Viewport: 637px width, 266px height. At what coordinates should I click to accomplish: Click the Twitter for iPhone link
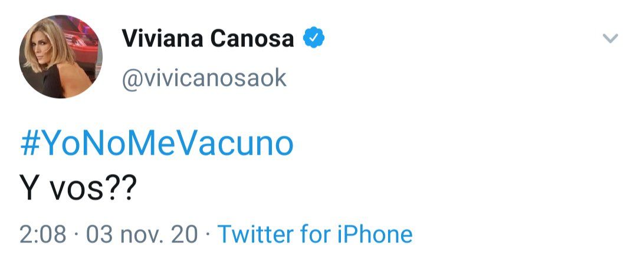click(315, 234)
